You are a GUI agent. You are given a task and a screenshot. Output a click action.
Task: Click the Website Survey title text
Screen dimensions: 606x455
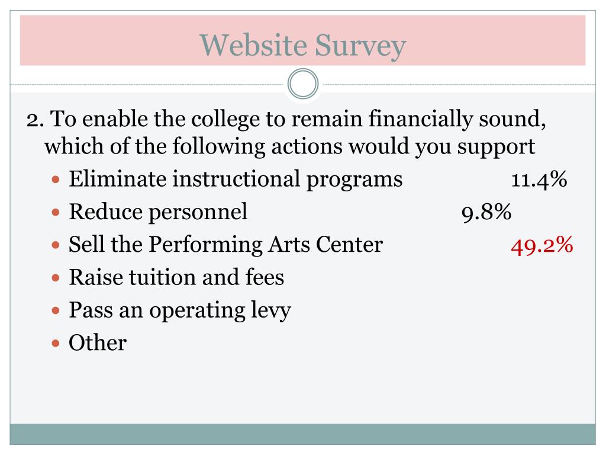[x=302, y=46]
